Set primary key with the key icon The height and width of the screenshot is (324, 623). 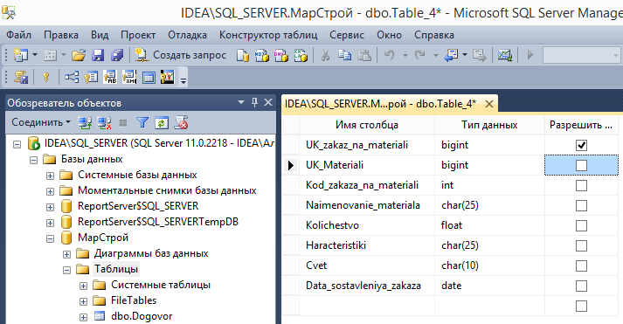(x=46, y=77)
